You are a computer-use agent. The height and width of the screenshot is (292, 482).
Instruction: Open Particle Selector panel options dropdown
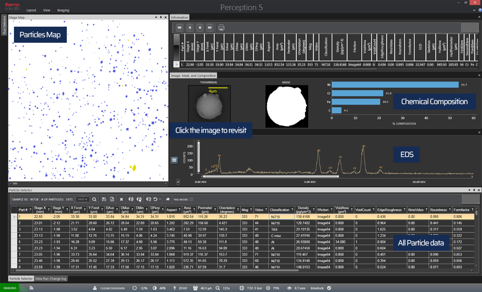[x=469, y=190]
